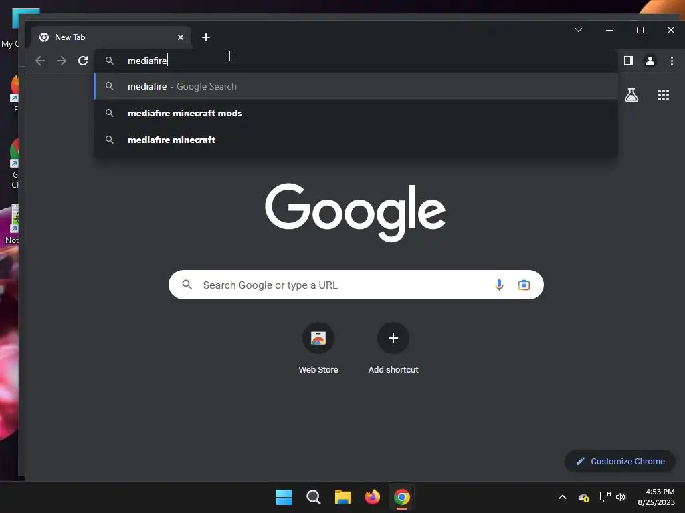The width and height of the screenshot is (685, 513).
Task: Click the browser forward arrow
Action: point(62,61)
